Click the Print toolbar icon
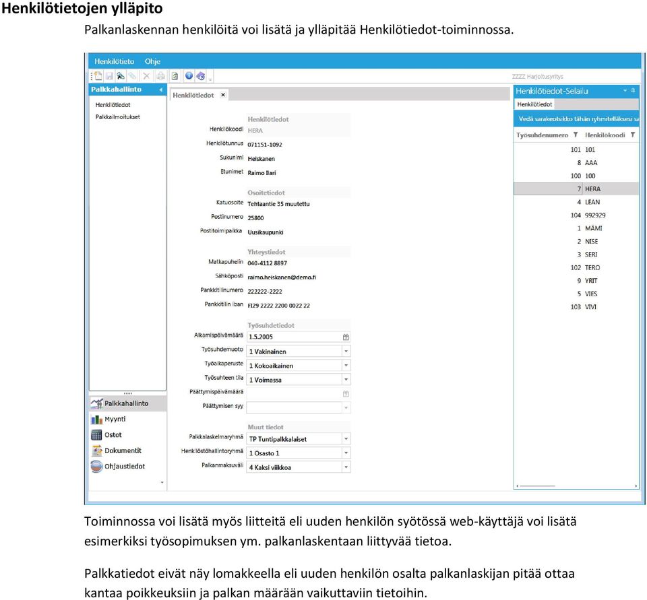647x600 pixels. click(161, 76)
